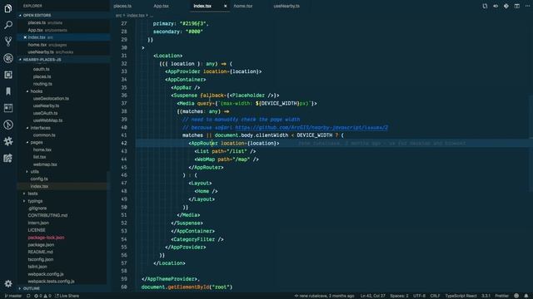Open the activity bar icon below Bookmarks
This screenshot has width=533, height=299.
8,108
